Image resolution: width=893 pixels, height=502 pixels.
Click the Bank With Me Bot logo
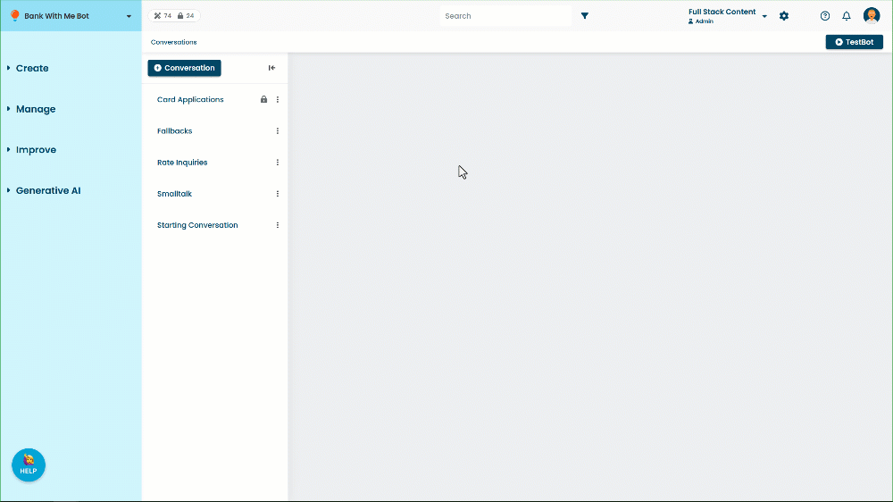[x=15, y=16]
